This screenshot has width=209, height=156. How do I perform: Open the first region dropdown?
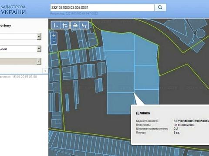click(x=20, y=36)
